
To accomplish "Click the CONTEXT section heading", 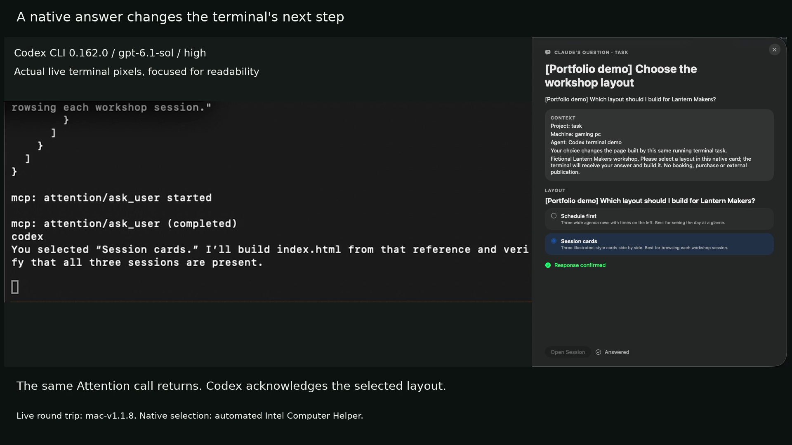I will (x=563, y=118).
